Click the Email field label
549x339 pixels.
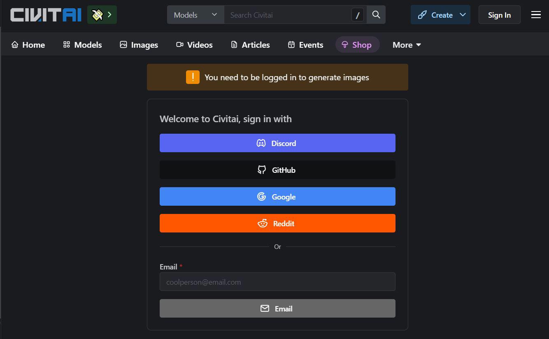point(168,267)
